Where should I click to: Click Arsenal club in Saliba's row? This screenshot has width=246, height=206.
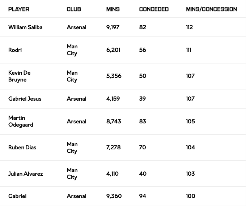click(x=76, y=27)
